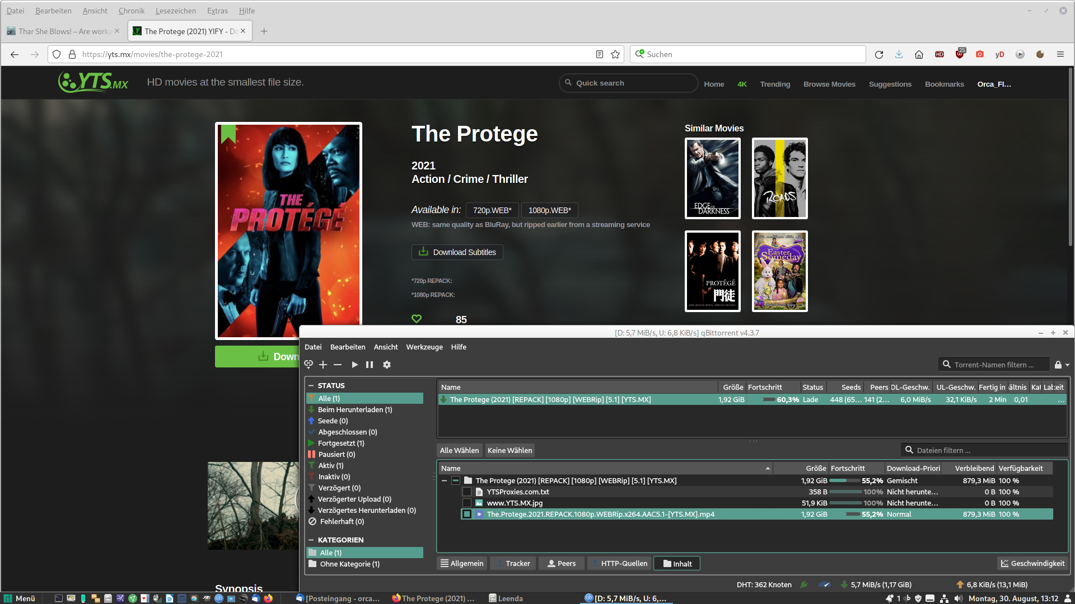Click Download Subtitles button
Viewport: 1075px width, 604px height.
pos(457,252)
